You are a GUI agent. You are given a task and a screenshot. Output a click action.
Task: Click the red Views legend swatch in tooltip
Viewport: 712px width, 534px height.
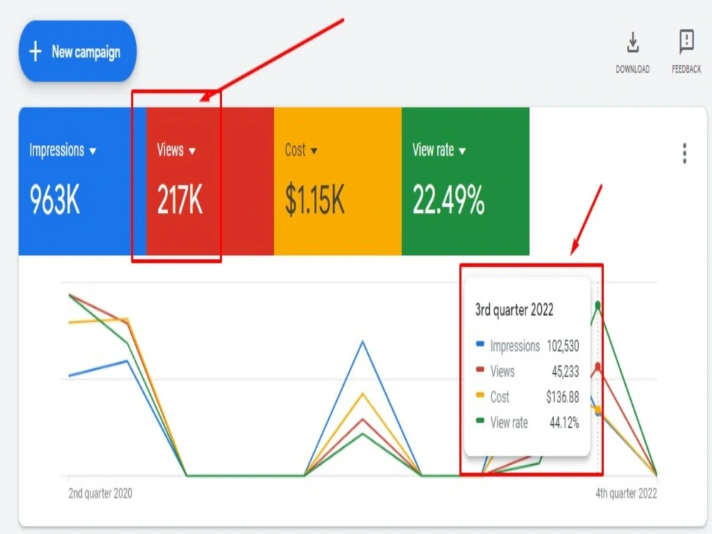[x=480, y=369]
